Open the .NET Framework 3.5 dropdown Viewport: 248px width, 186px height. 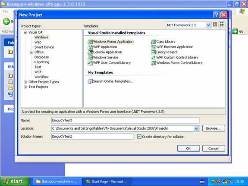tap(208, 25)
